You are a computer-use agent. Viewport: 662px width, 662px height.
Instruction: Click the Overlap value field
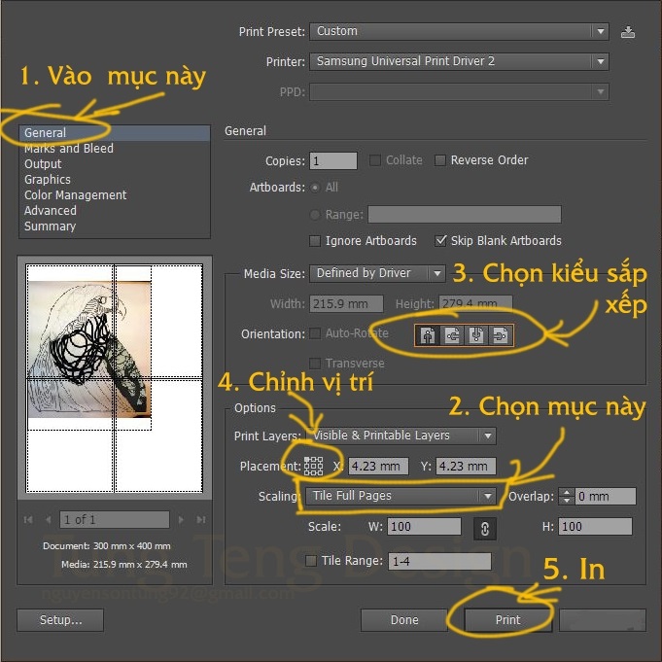coord(606,497)
